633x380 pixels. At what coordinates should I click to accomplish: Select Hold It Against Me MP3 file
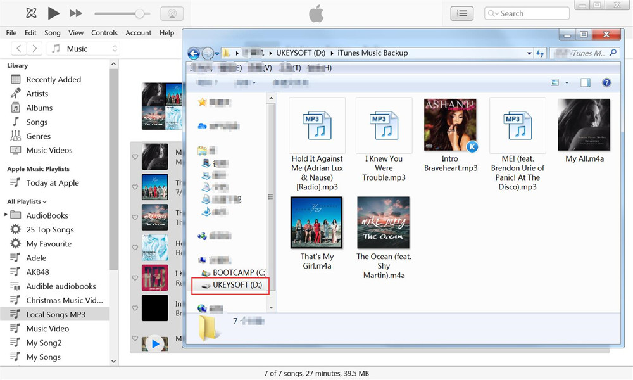point(317,144)
